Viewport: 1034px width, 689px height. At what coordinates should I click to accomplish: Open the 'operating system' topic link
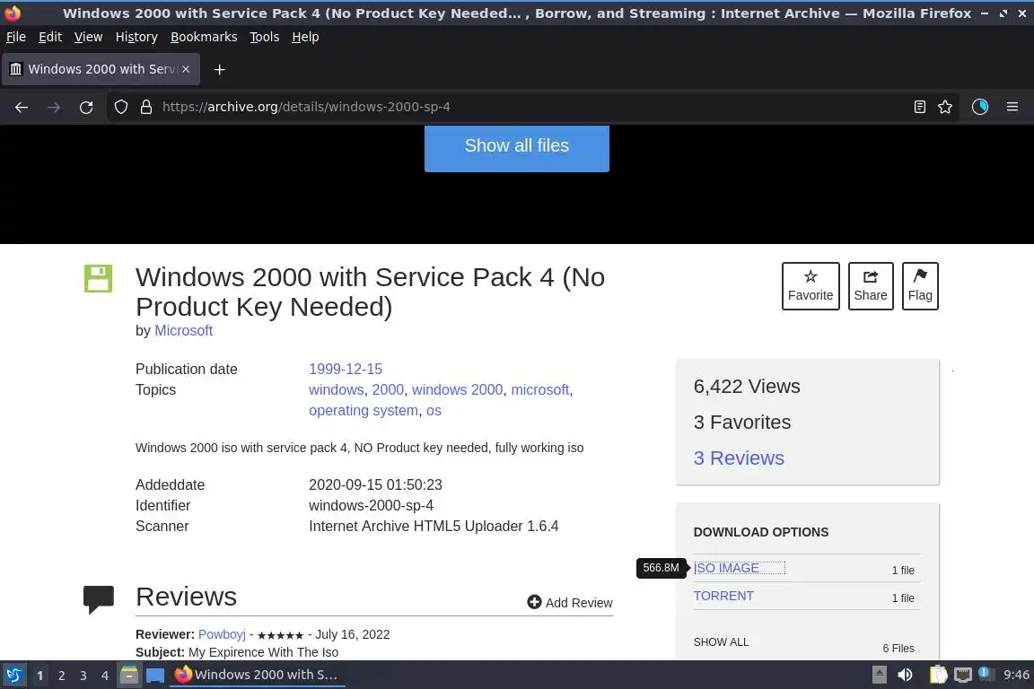(364, 411)
